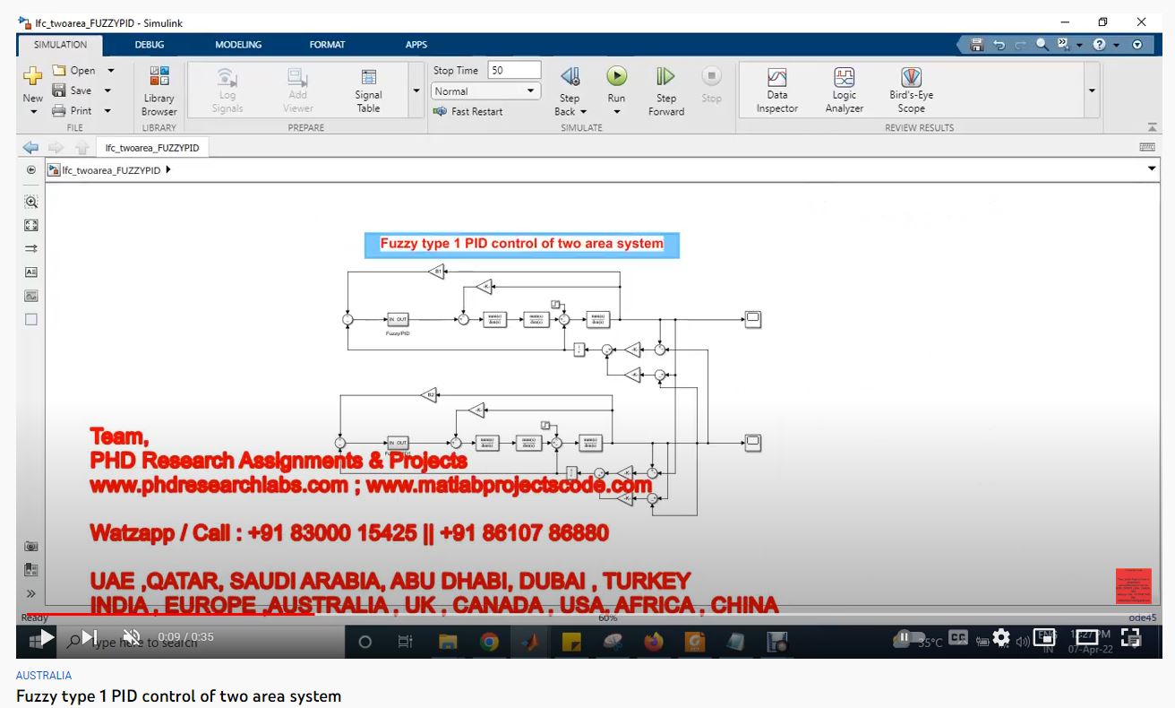Screen dimensions: 1175x708
Task: Click the Hide/Show Model Browser icon
Action: pyautogui.click(x=31, y=170)
